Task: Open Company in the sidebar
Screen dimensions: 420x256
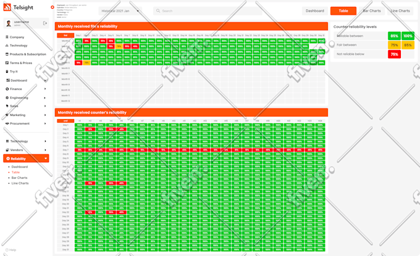Action: coord(17,37)
